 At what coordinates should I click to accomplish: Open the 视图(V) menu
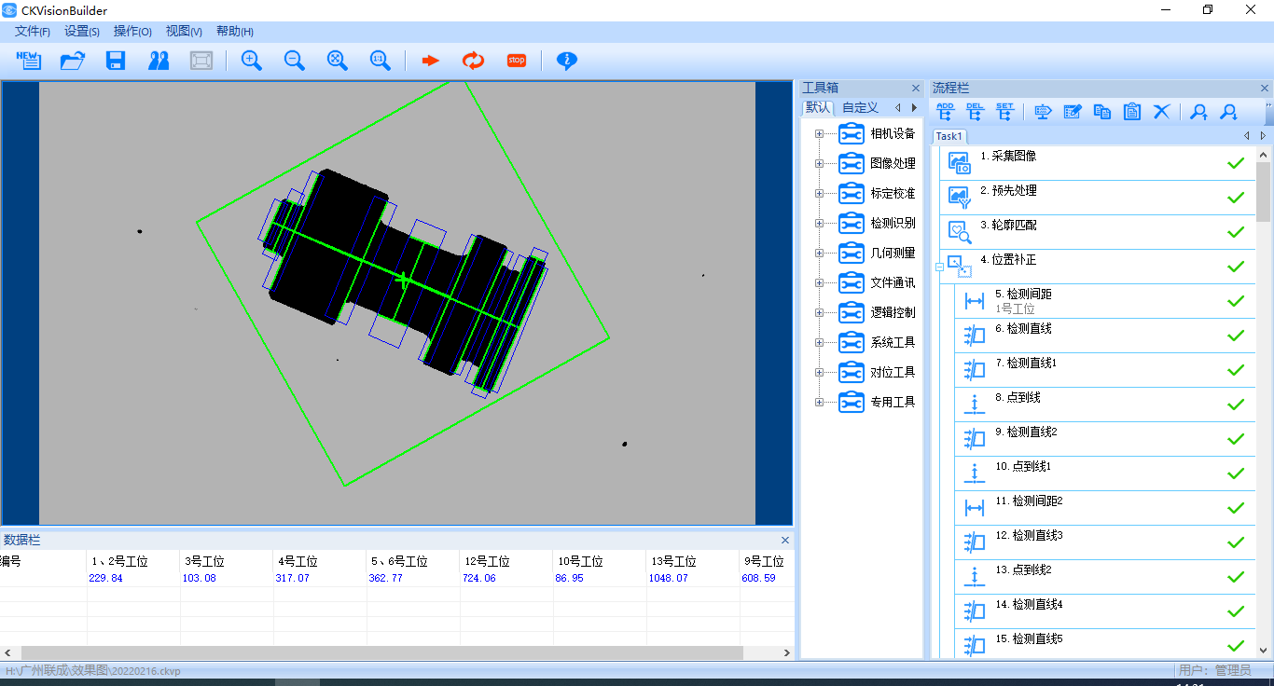pyautogui.click(x=184, y=32)
